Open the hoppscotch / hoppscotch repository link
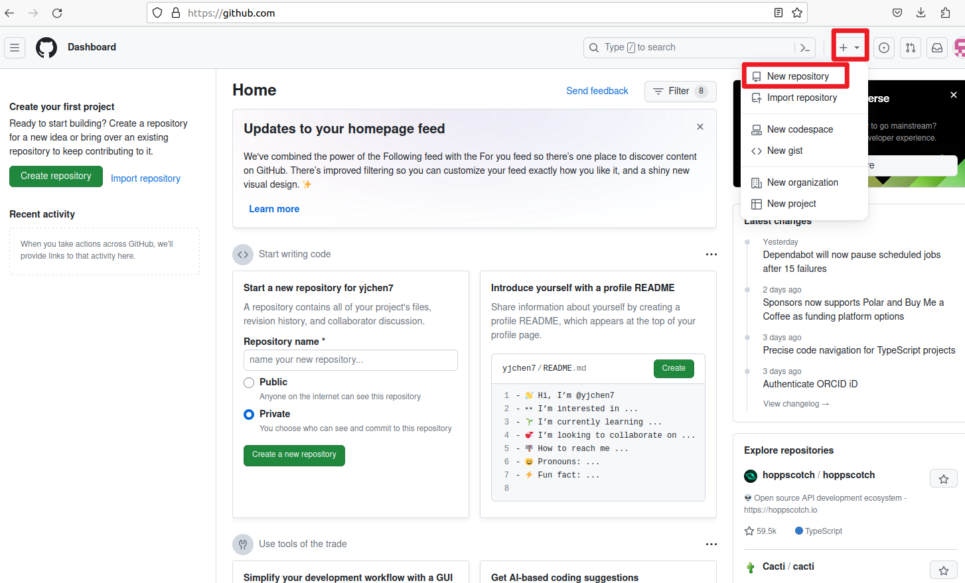This screenshot has height=583, width=965. pyautogui.click(x=818, y=475)
